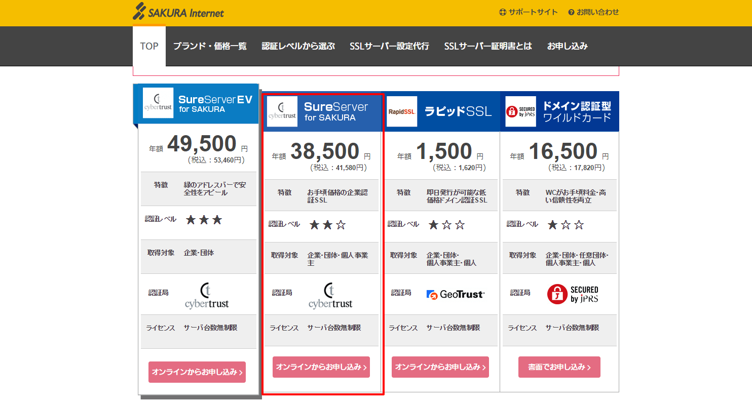Click cybertrust 認証局 logo in SureServer EV card
The height and width of the screenshot is (404, 752).
tap(207, 296)
